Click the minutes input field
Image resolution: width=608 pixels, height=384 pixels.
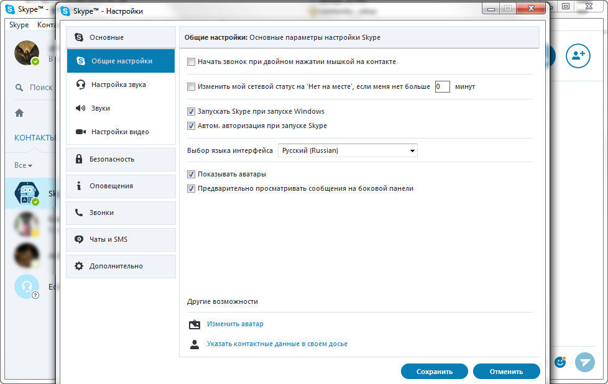click(x=442, y=87)
